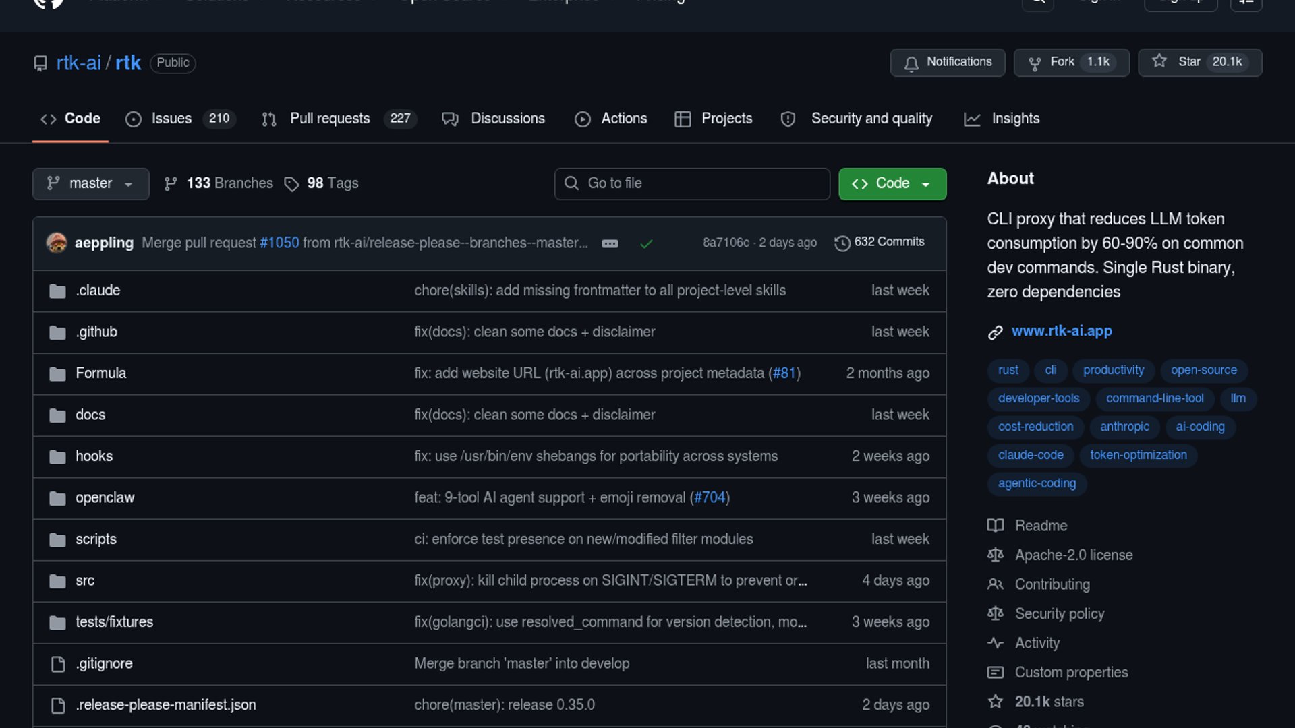The image size is (1295, 728).
Task: Open pull request #1050 link
Action: click(x=279, y=243)
